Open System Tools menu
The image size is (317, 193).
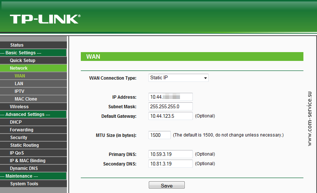coord(33,184)
